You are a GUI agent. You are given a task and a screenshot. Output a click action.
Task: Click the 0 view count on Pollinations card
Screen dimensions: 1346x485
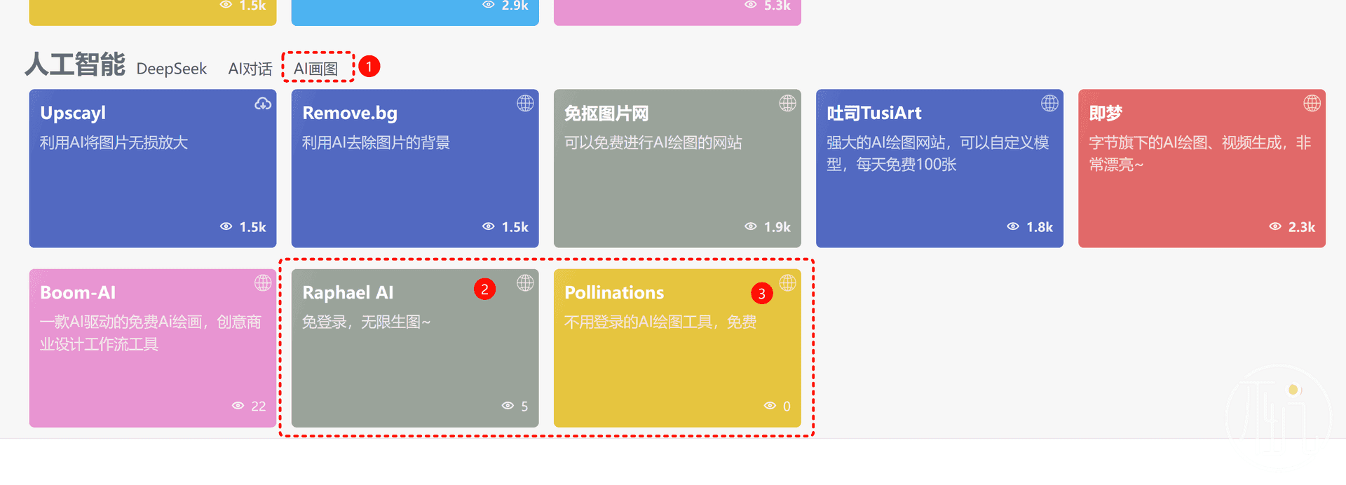[x=787, y=407]
